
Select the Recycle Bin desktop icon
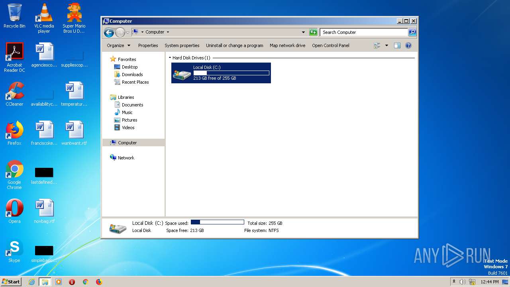[14, 16]
